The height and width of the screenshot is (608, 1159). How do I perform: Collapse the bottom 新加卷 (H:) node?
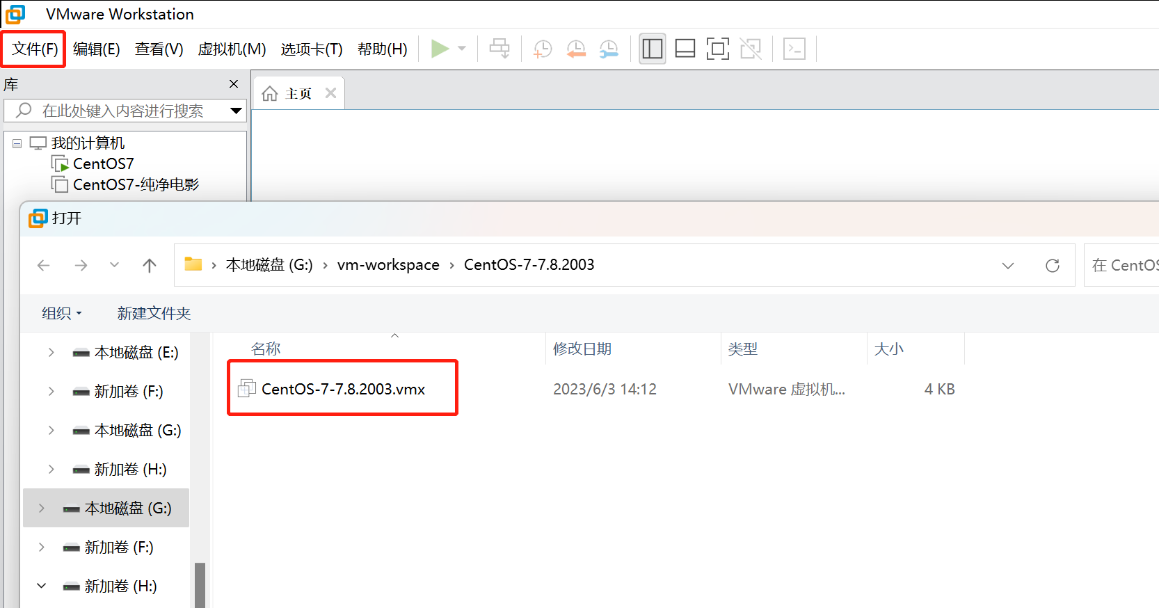(x=41, y=586)
